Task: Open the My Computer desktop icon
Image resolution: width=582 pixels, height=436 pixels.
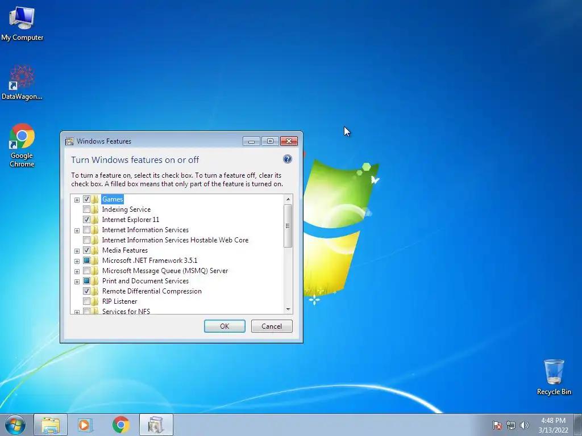Action: 22,24
